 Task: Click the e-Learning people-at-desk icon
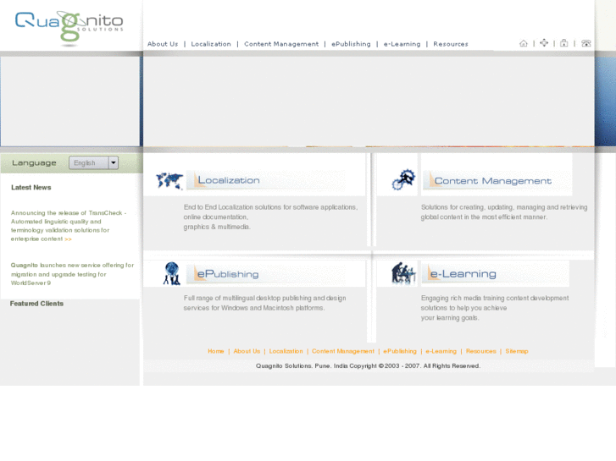(403, 272)
